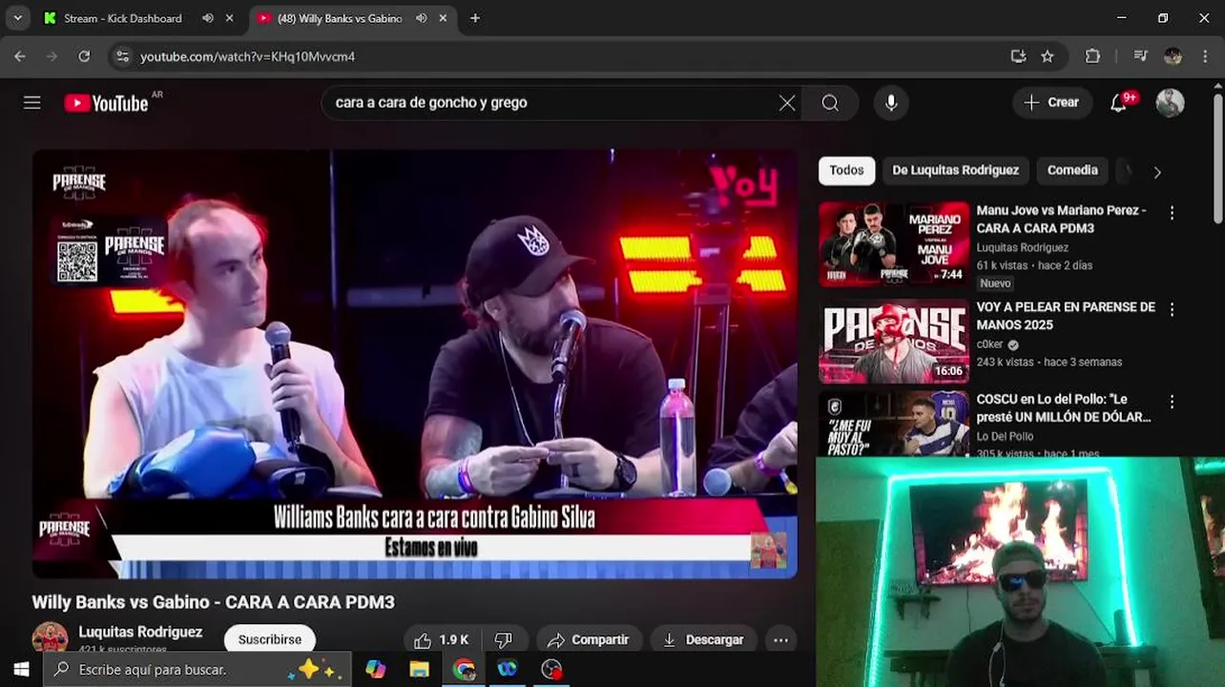Click the install or cast icon in address bar
The width and height of the screenshot is (1225, 687).
[x=1018, y=56]
